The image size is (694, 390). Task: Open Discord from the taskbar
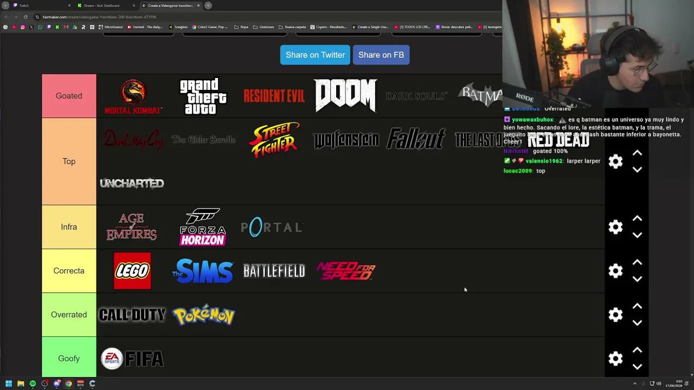point(56,383)
